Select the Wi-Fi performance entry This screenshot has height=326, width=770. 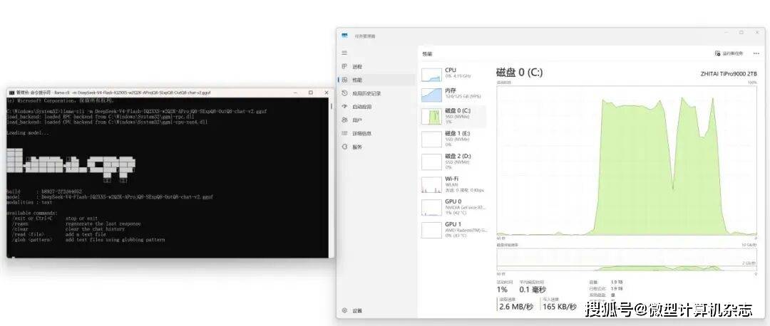point(453,184)
